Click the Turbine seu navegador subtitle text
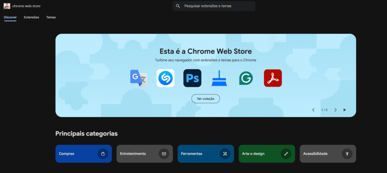Image resolution: width=387 pixels, height=173 pixels. pyautogui.click(x=206, y=60)
